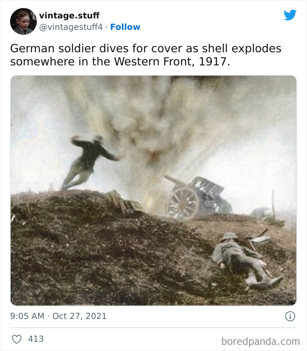The height and width of the screenshot is (351, 307).
Task: Open the embedded WWI battlefield photo
Action: (153, 190)
